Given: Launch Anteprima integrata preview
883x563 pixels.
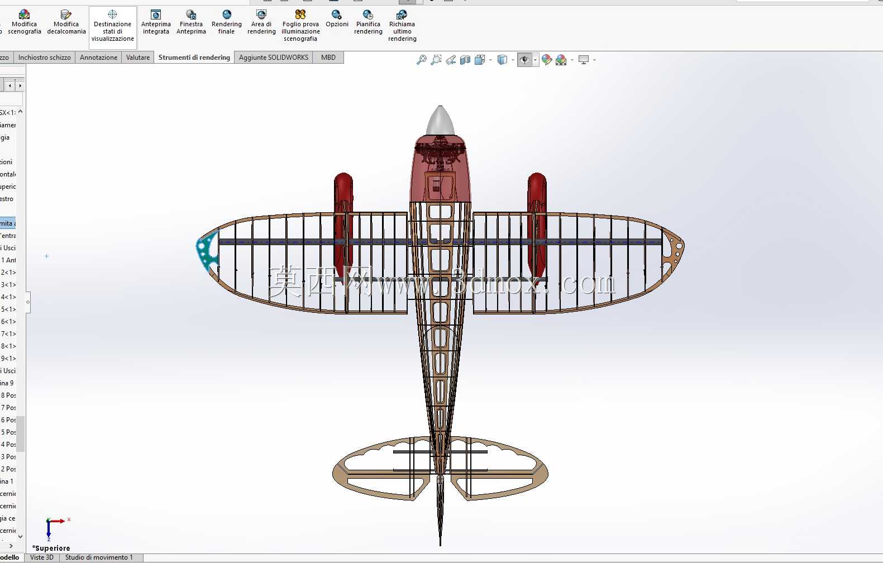Looking at the screenshot, I should 156,22.
